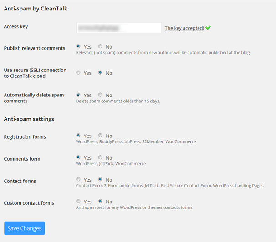Turn on Custom contact forms with Yes

[79, 201]
